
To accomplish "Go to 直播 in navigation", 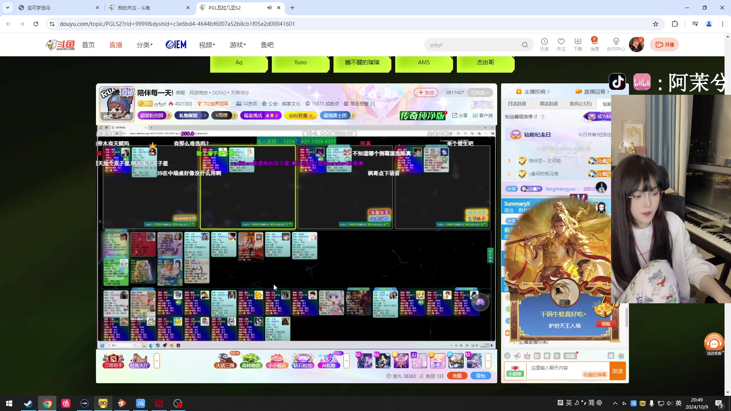I will click(x=116, y=45).
